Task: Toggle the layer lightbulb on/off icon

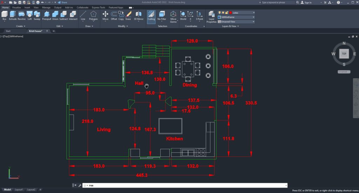Action: point(219,13)
